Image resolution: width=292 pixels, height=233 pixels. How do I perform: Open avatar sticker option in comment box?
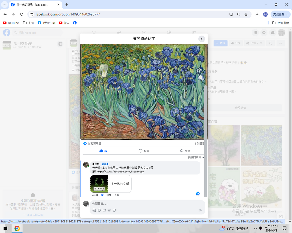[x=94, y=210]
